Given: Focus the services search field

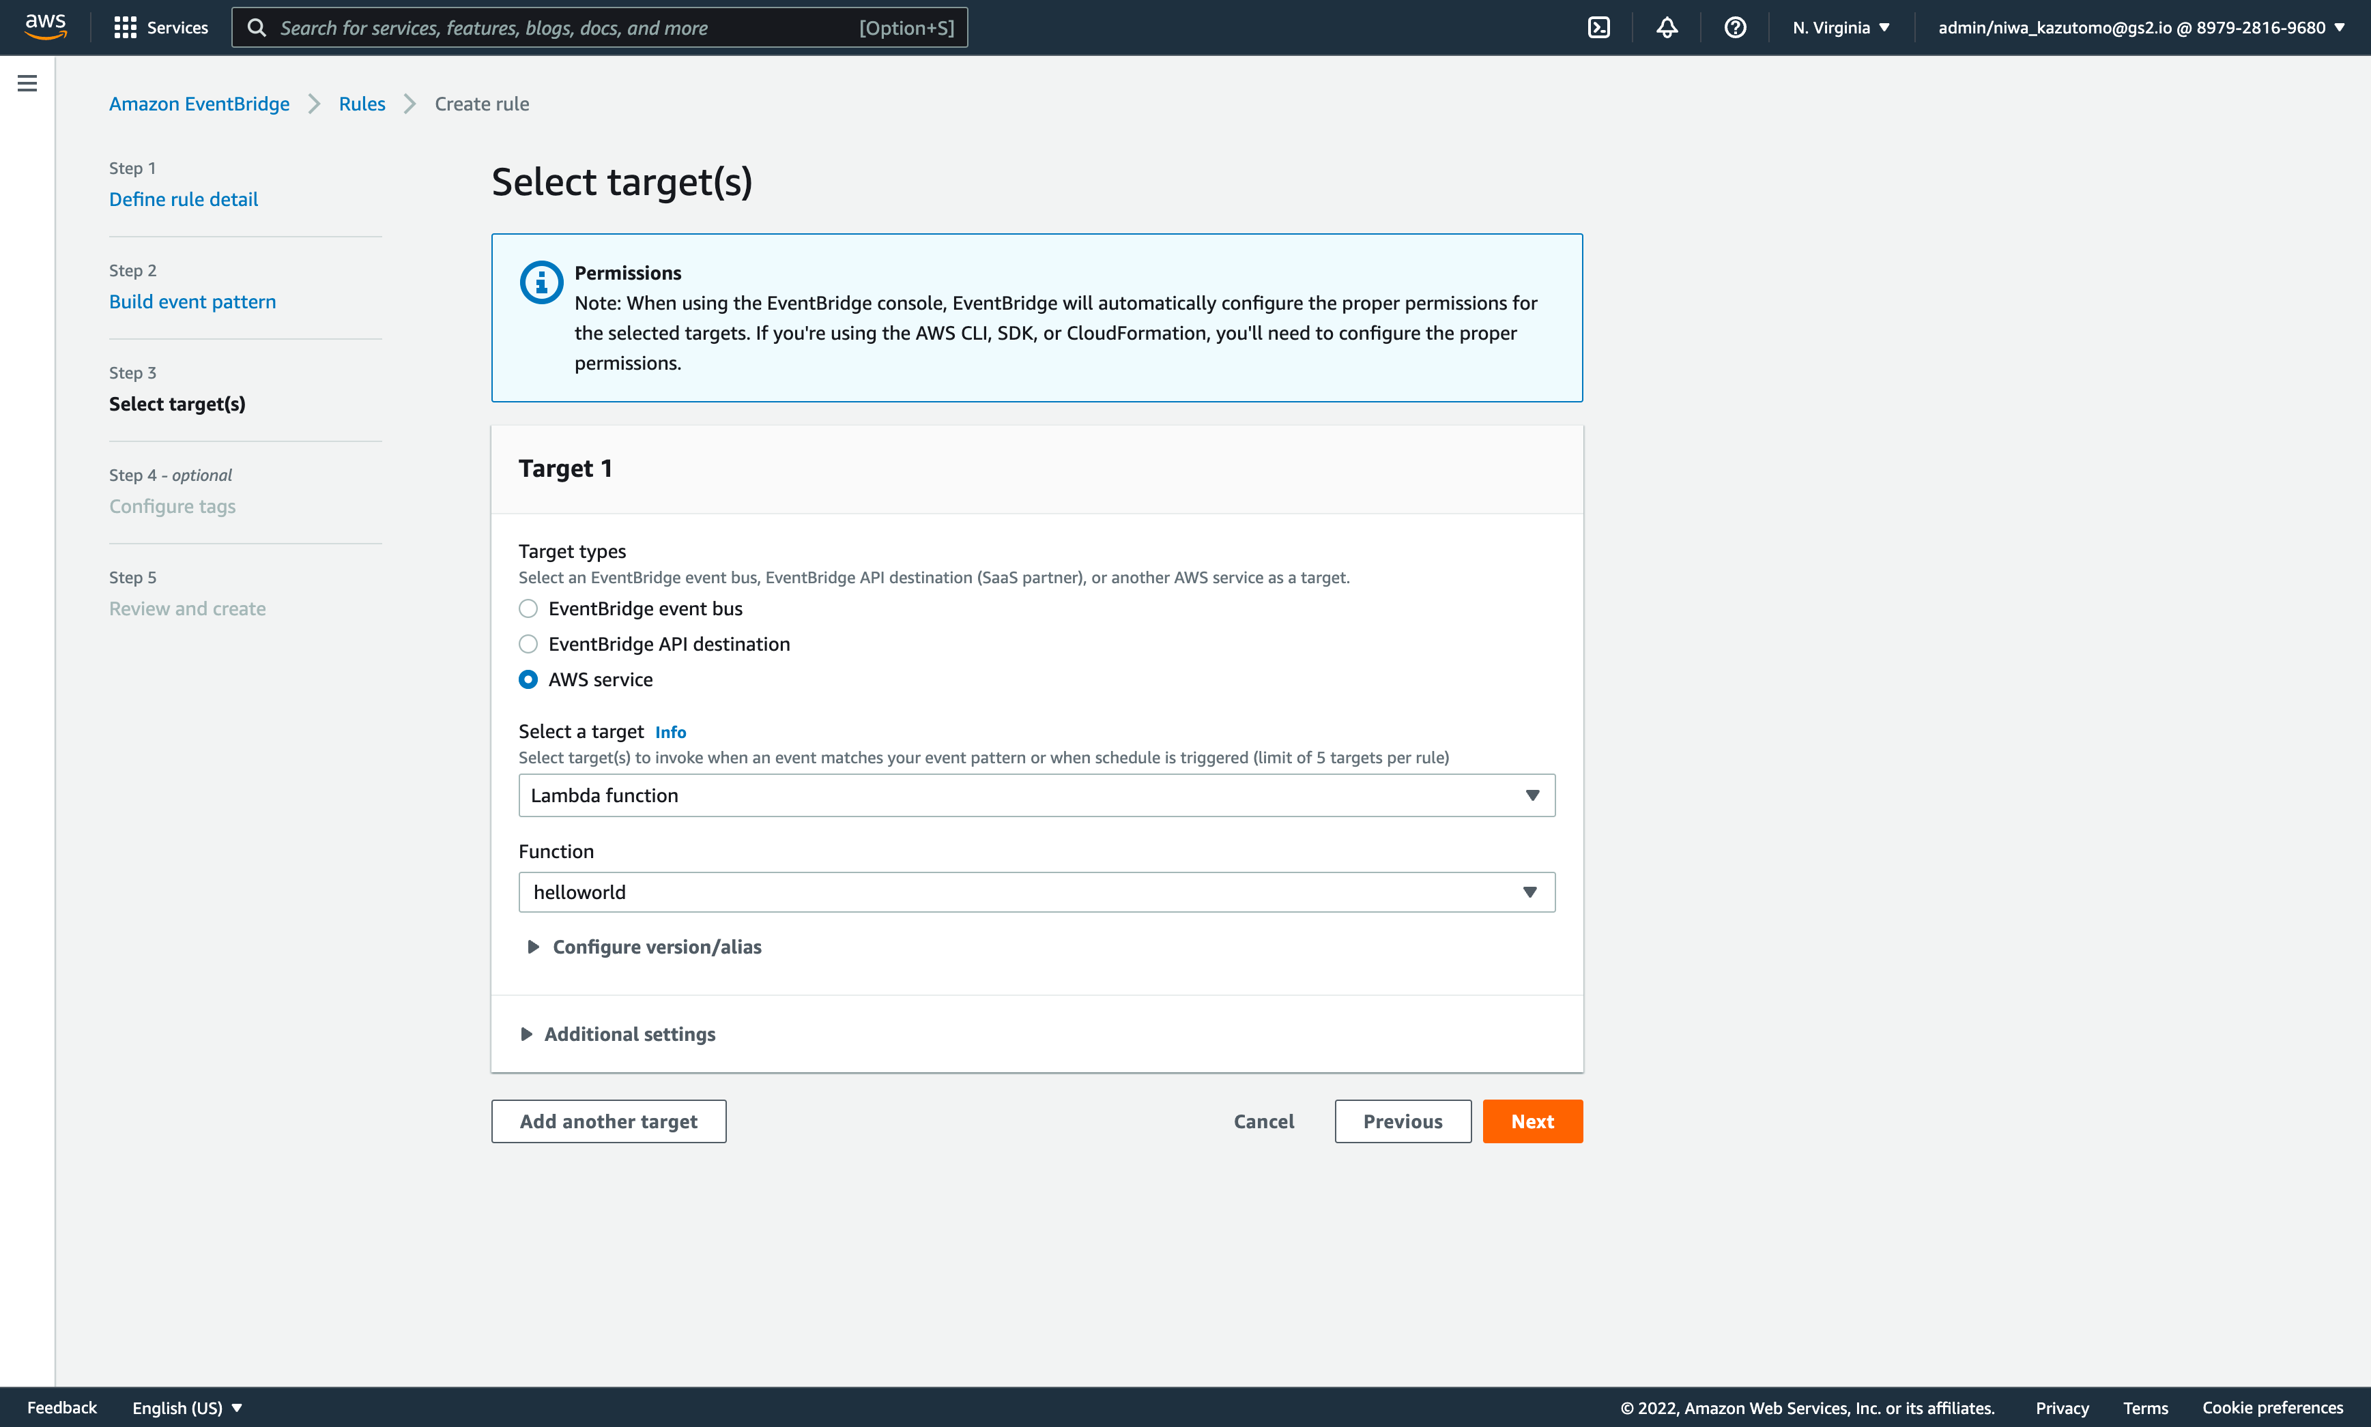Looking at the screenshot, I should (600, 28).
